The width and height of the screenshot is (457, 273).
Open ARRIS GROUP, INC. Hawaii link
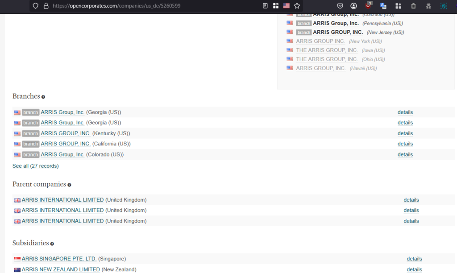click(x=320, y=68)
